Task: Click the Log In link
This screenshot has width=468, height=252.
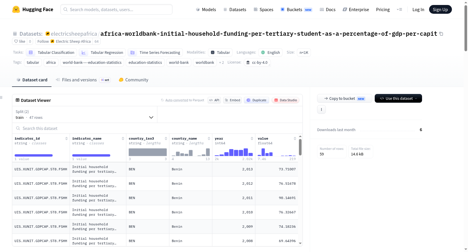Action: [418, 10]
